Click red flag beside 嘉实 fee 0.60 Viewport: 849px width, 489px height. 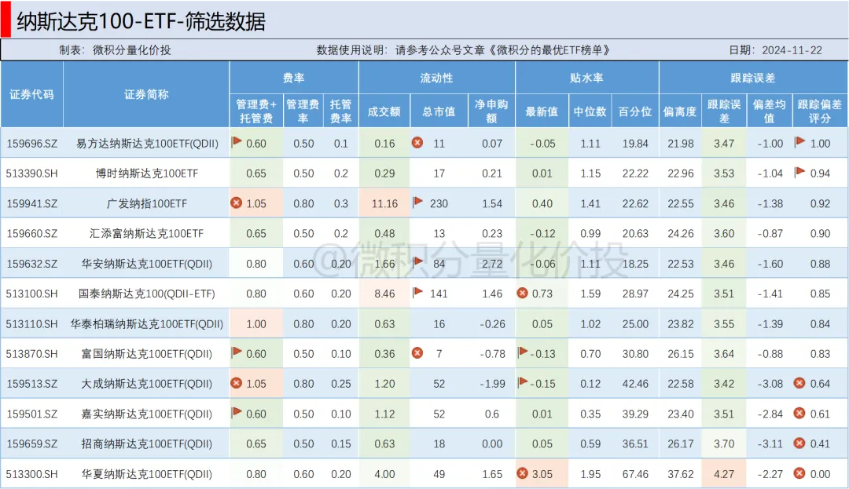[237, 413]
